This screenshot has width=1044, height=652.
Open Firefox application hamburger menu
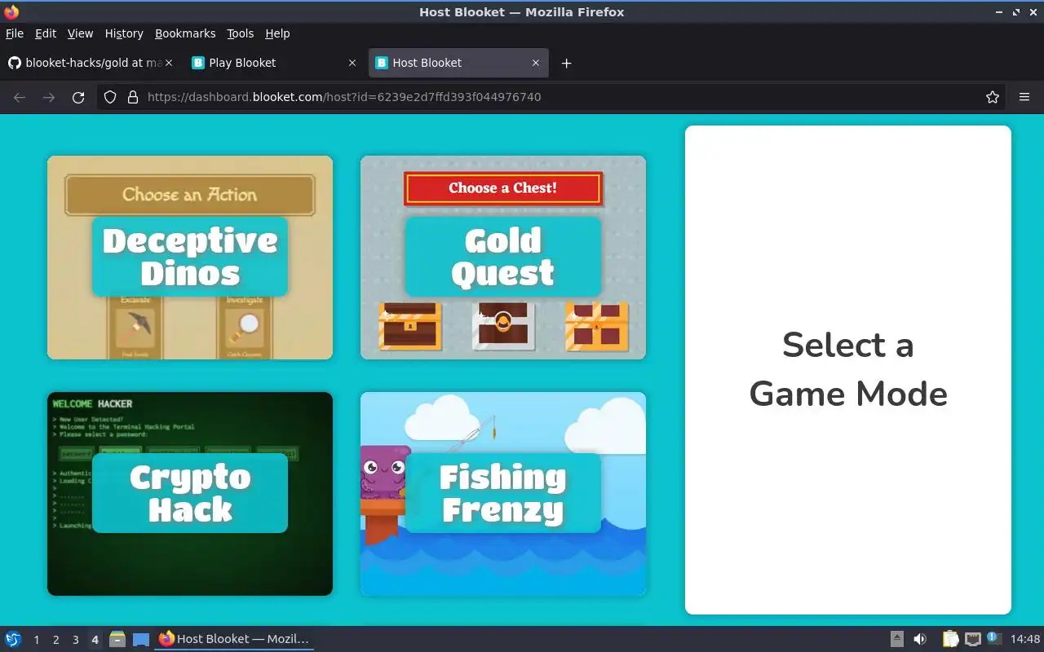coord(1024,97)
